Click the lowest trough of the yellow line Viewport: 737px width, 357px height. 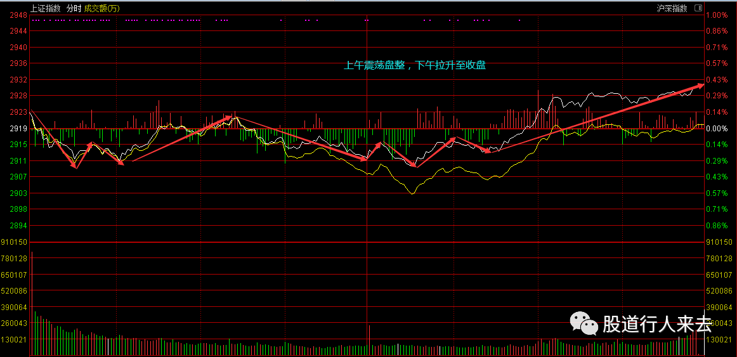coord(412,193)
